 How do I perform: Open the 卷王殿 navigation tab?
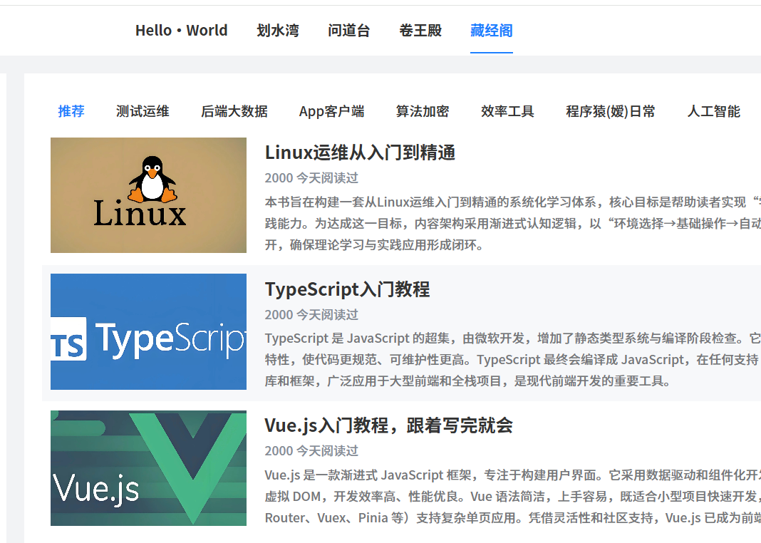click(x=420, y=31)
